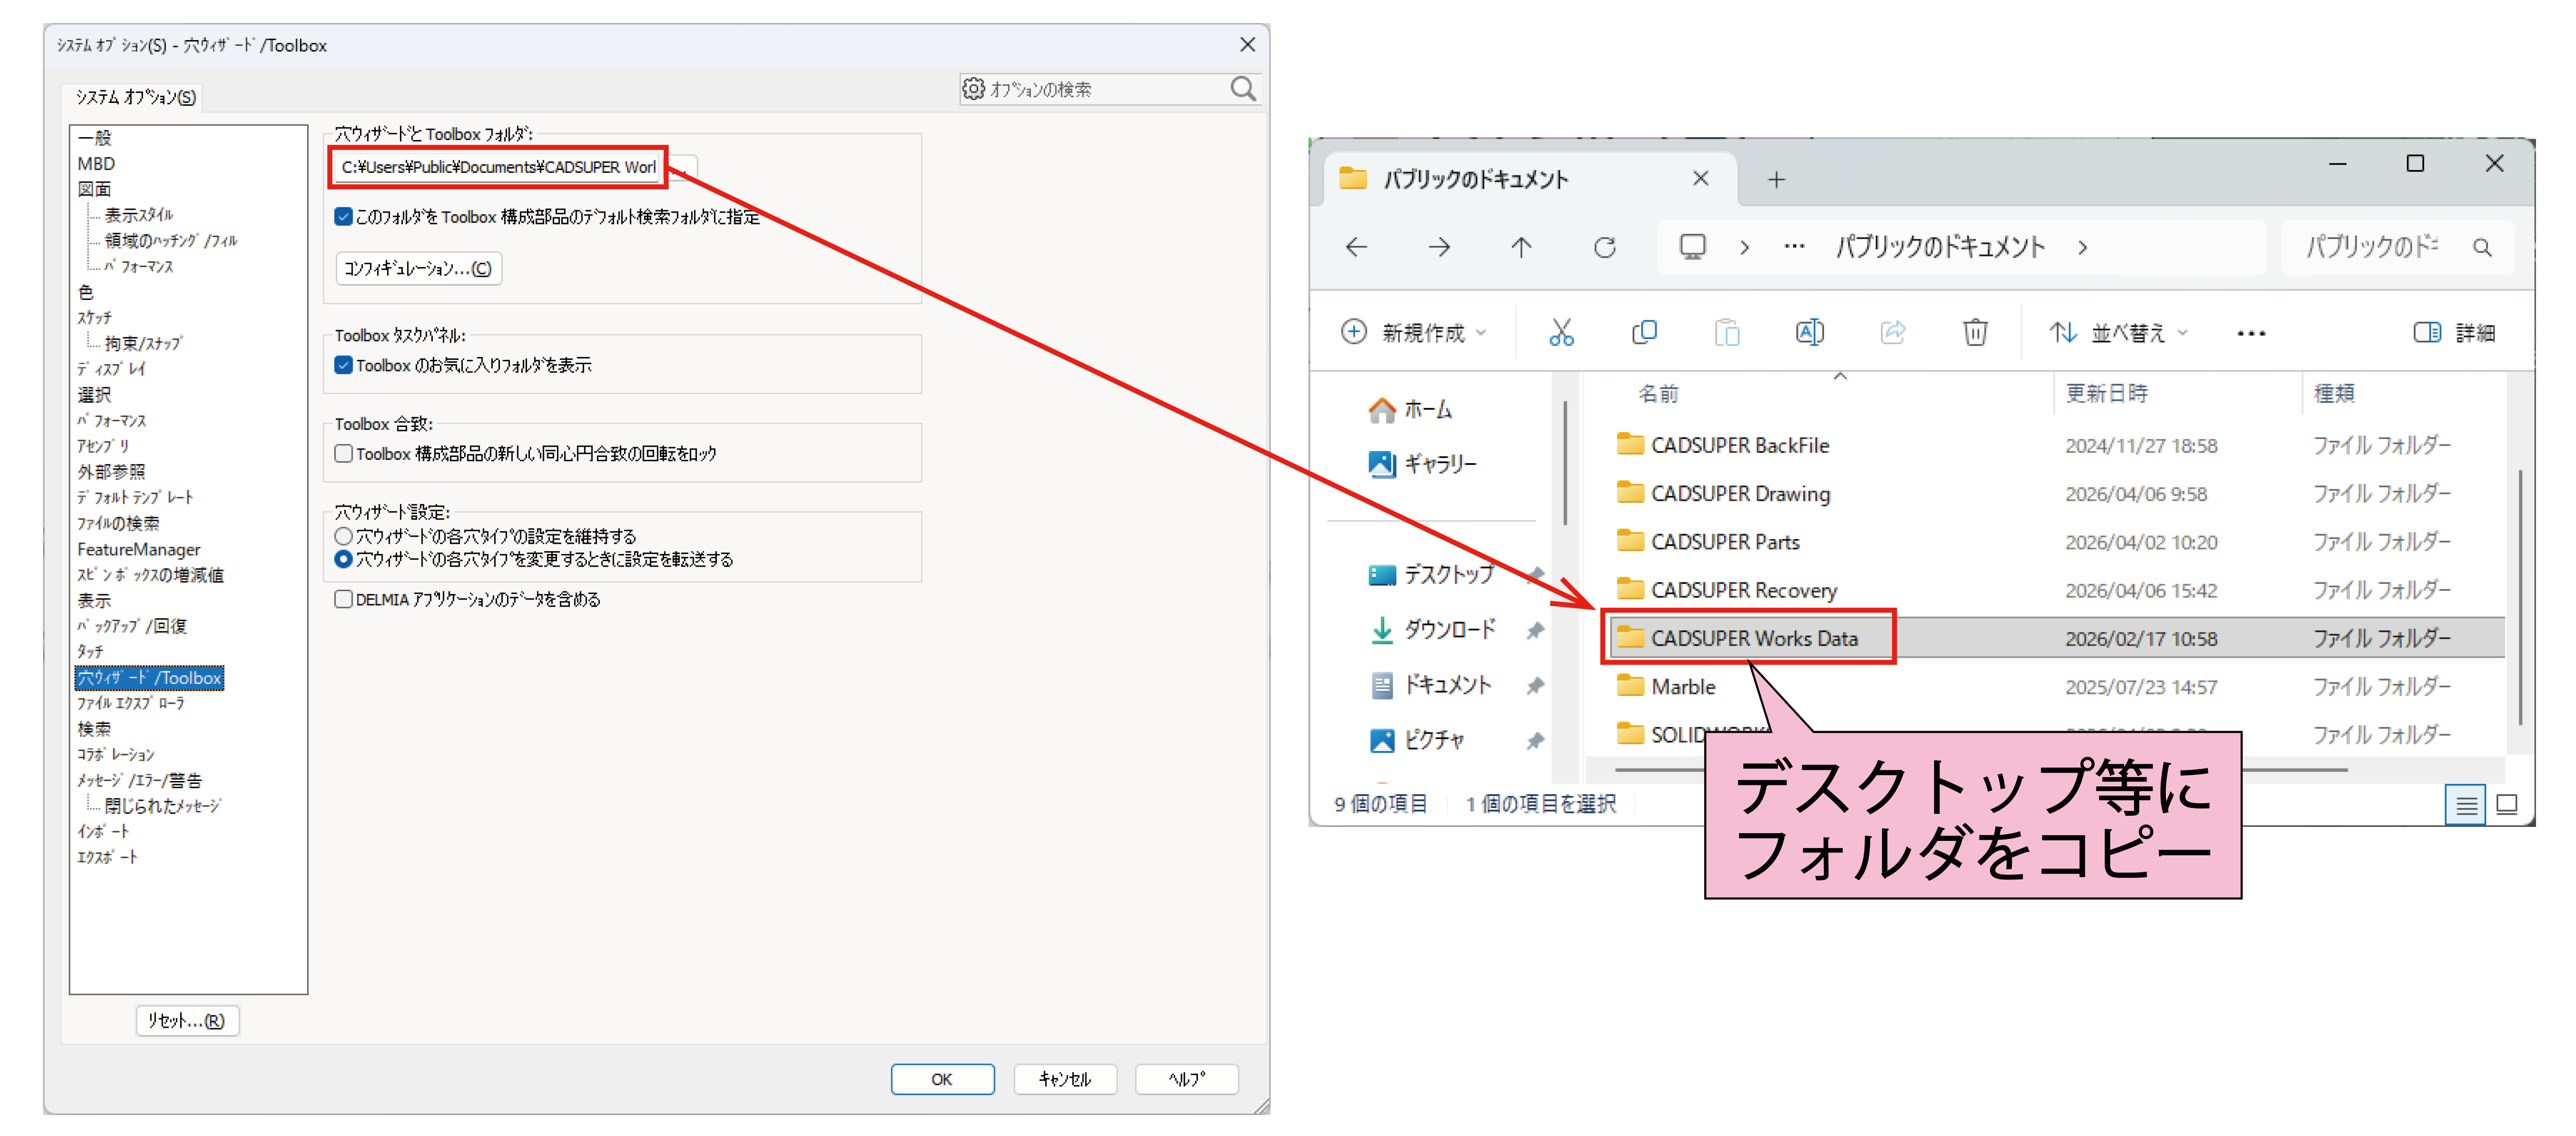Enable the DELMIA application data checkbox
The image size is (2576, 1136).
coord(343,599)
